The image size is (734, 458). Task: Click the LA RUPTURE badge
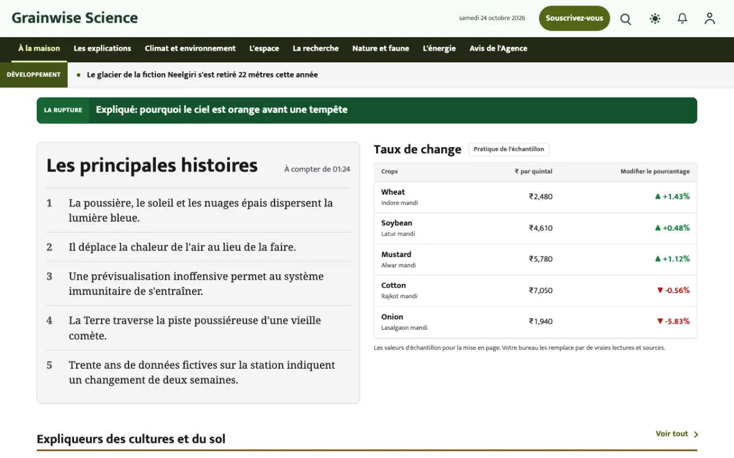[x=63, y=111]
